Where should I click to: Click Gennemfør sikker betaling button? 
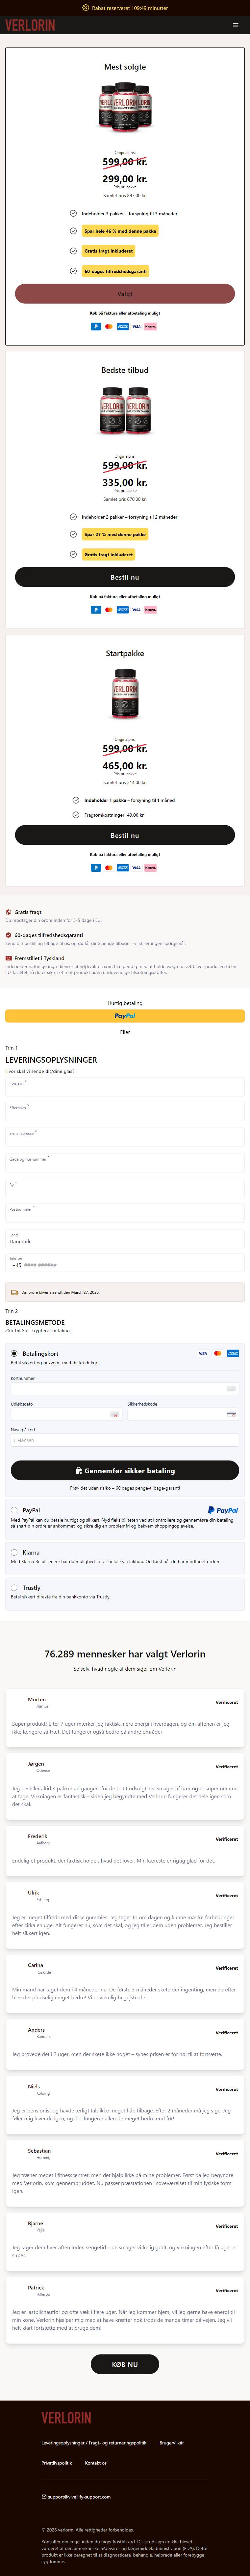point(124,1470)
